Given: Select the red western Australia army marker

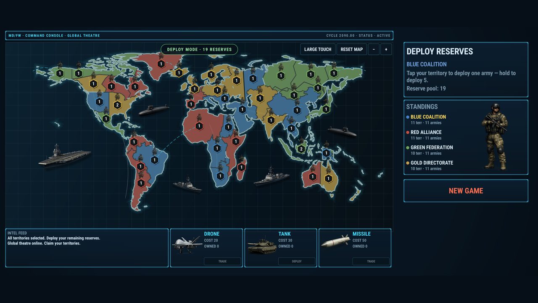Looking at the screenshot, I should click(x=313, y=177).
